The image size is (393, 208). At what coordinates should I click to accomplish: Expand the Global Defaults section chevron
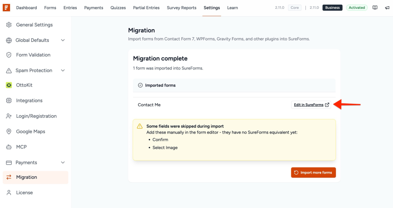[x=63, y=40]
